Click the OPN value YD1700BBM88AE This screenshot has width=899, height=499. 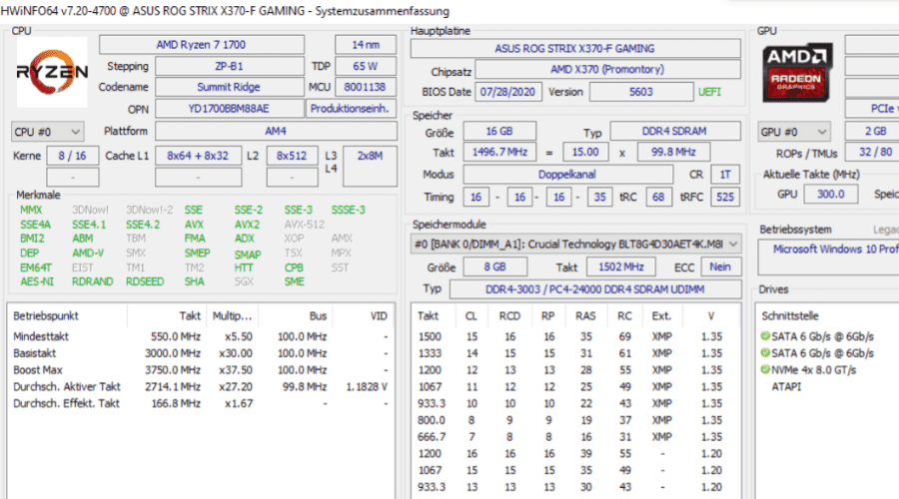click(230, 108)
